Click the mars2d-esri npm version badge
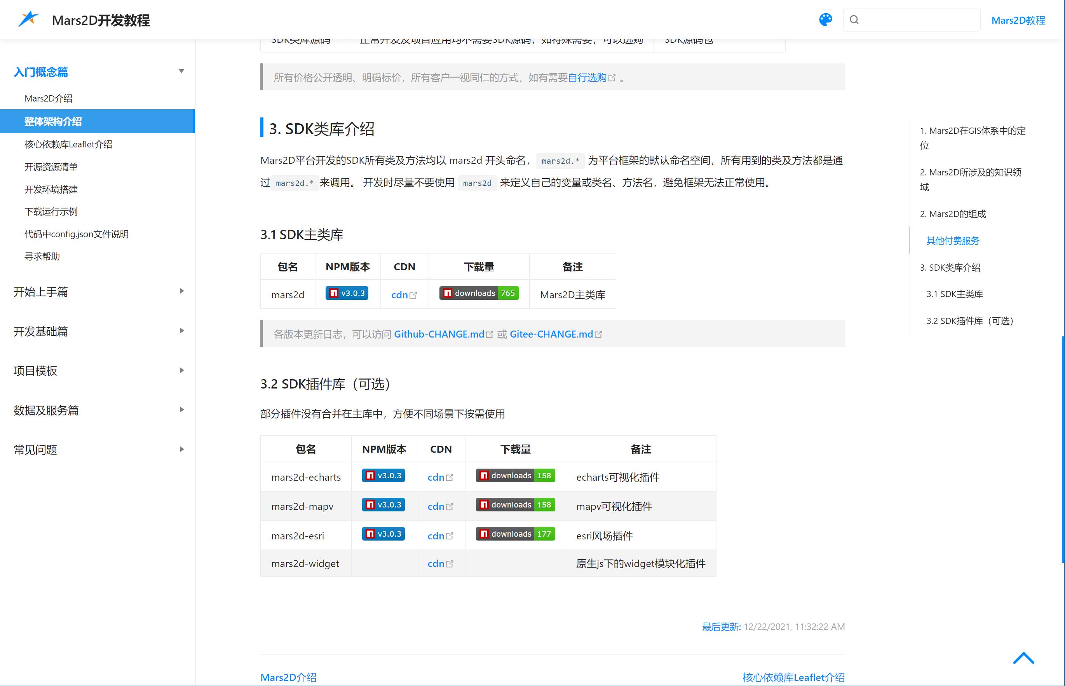Viewport: 1065px width, 686px height. click(383, 534)
